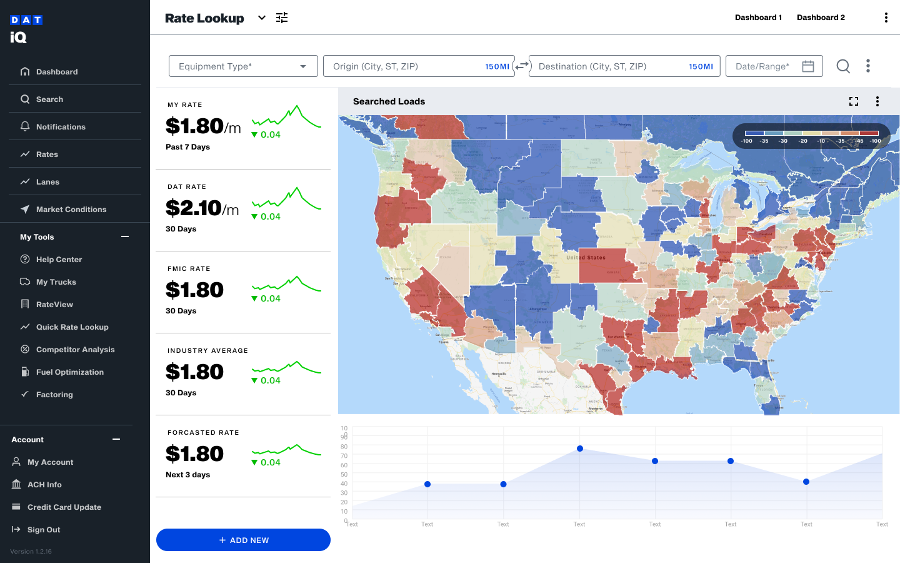This screenshot has width=900, height=563.
Task: Collapse the Account section
Action: point(116,439)
